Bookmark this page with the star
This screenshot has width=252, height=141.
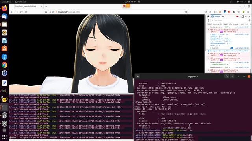click(186, 12)
